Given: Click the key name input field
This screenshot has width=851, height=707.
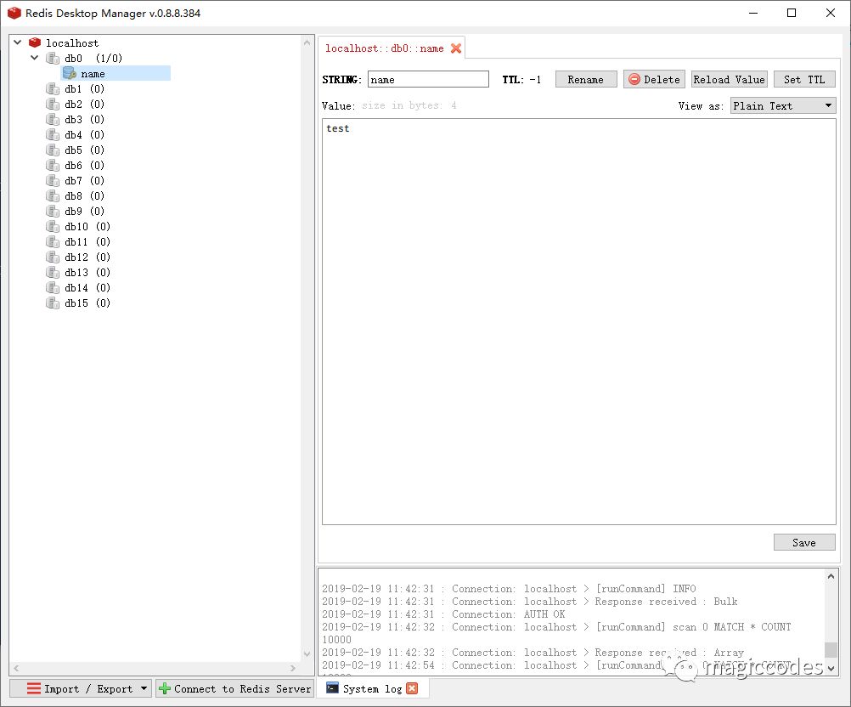Looking at the screenshot, I should [x=428, y=79].
